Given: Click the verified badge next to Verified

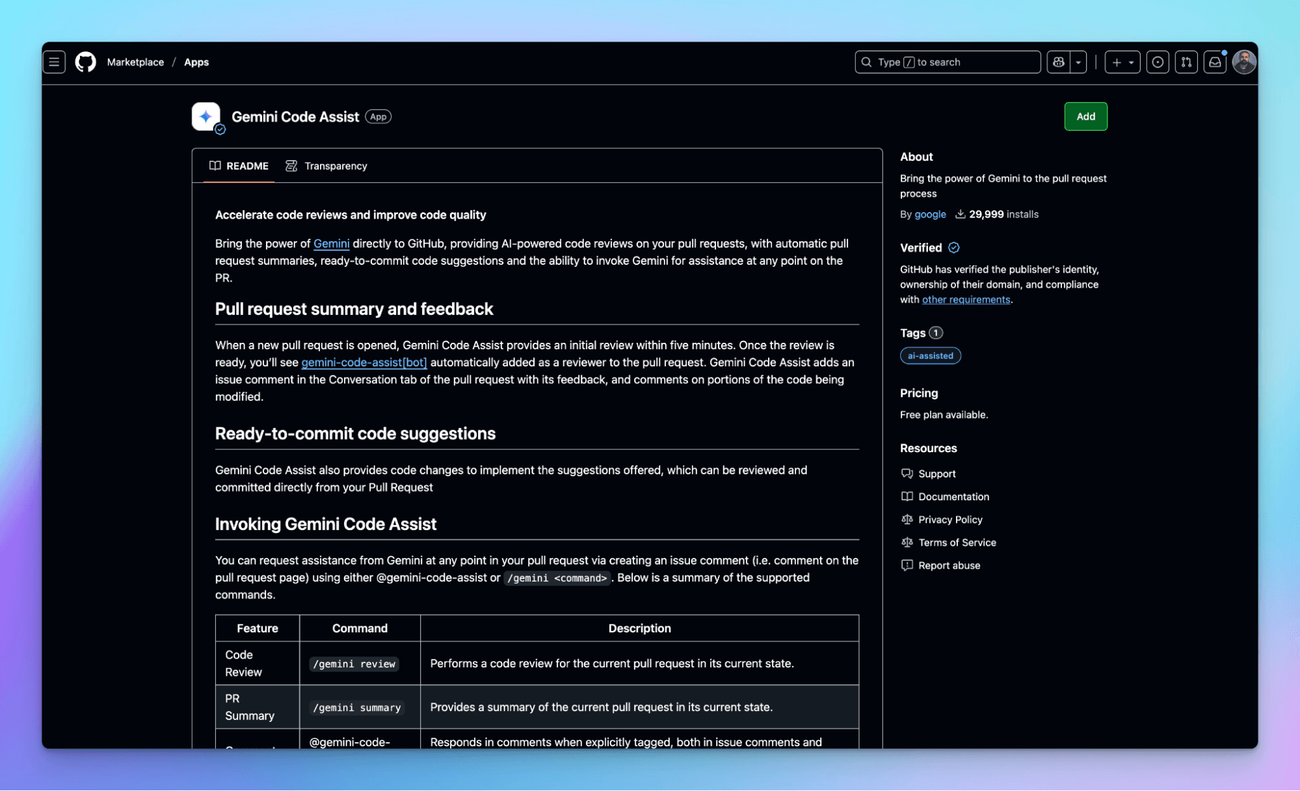Looking at the screenshot, I should [953, 248].
